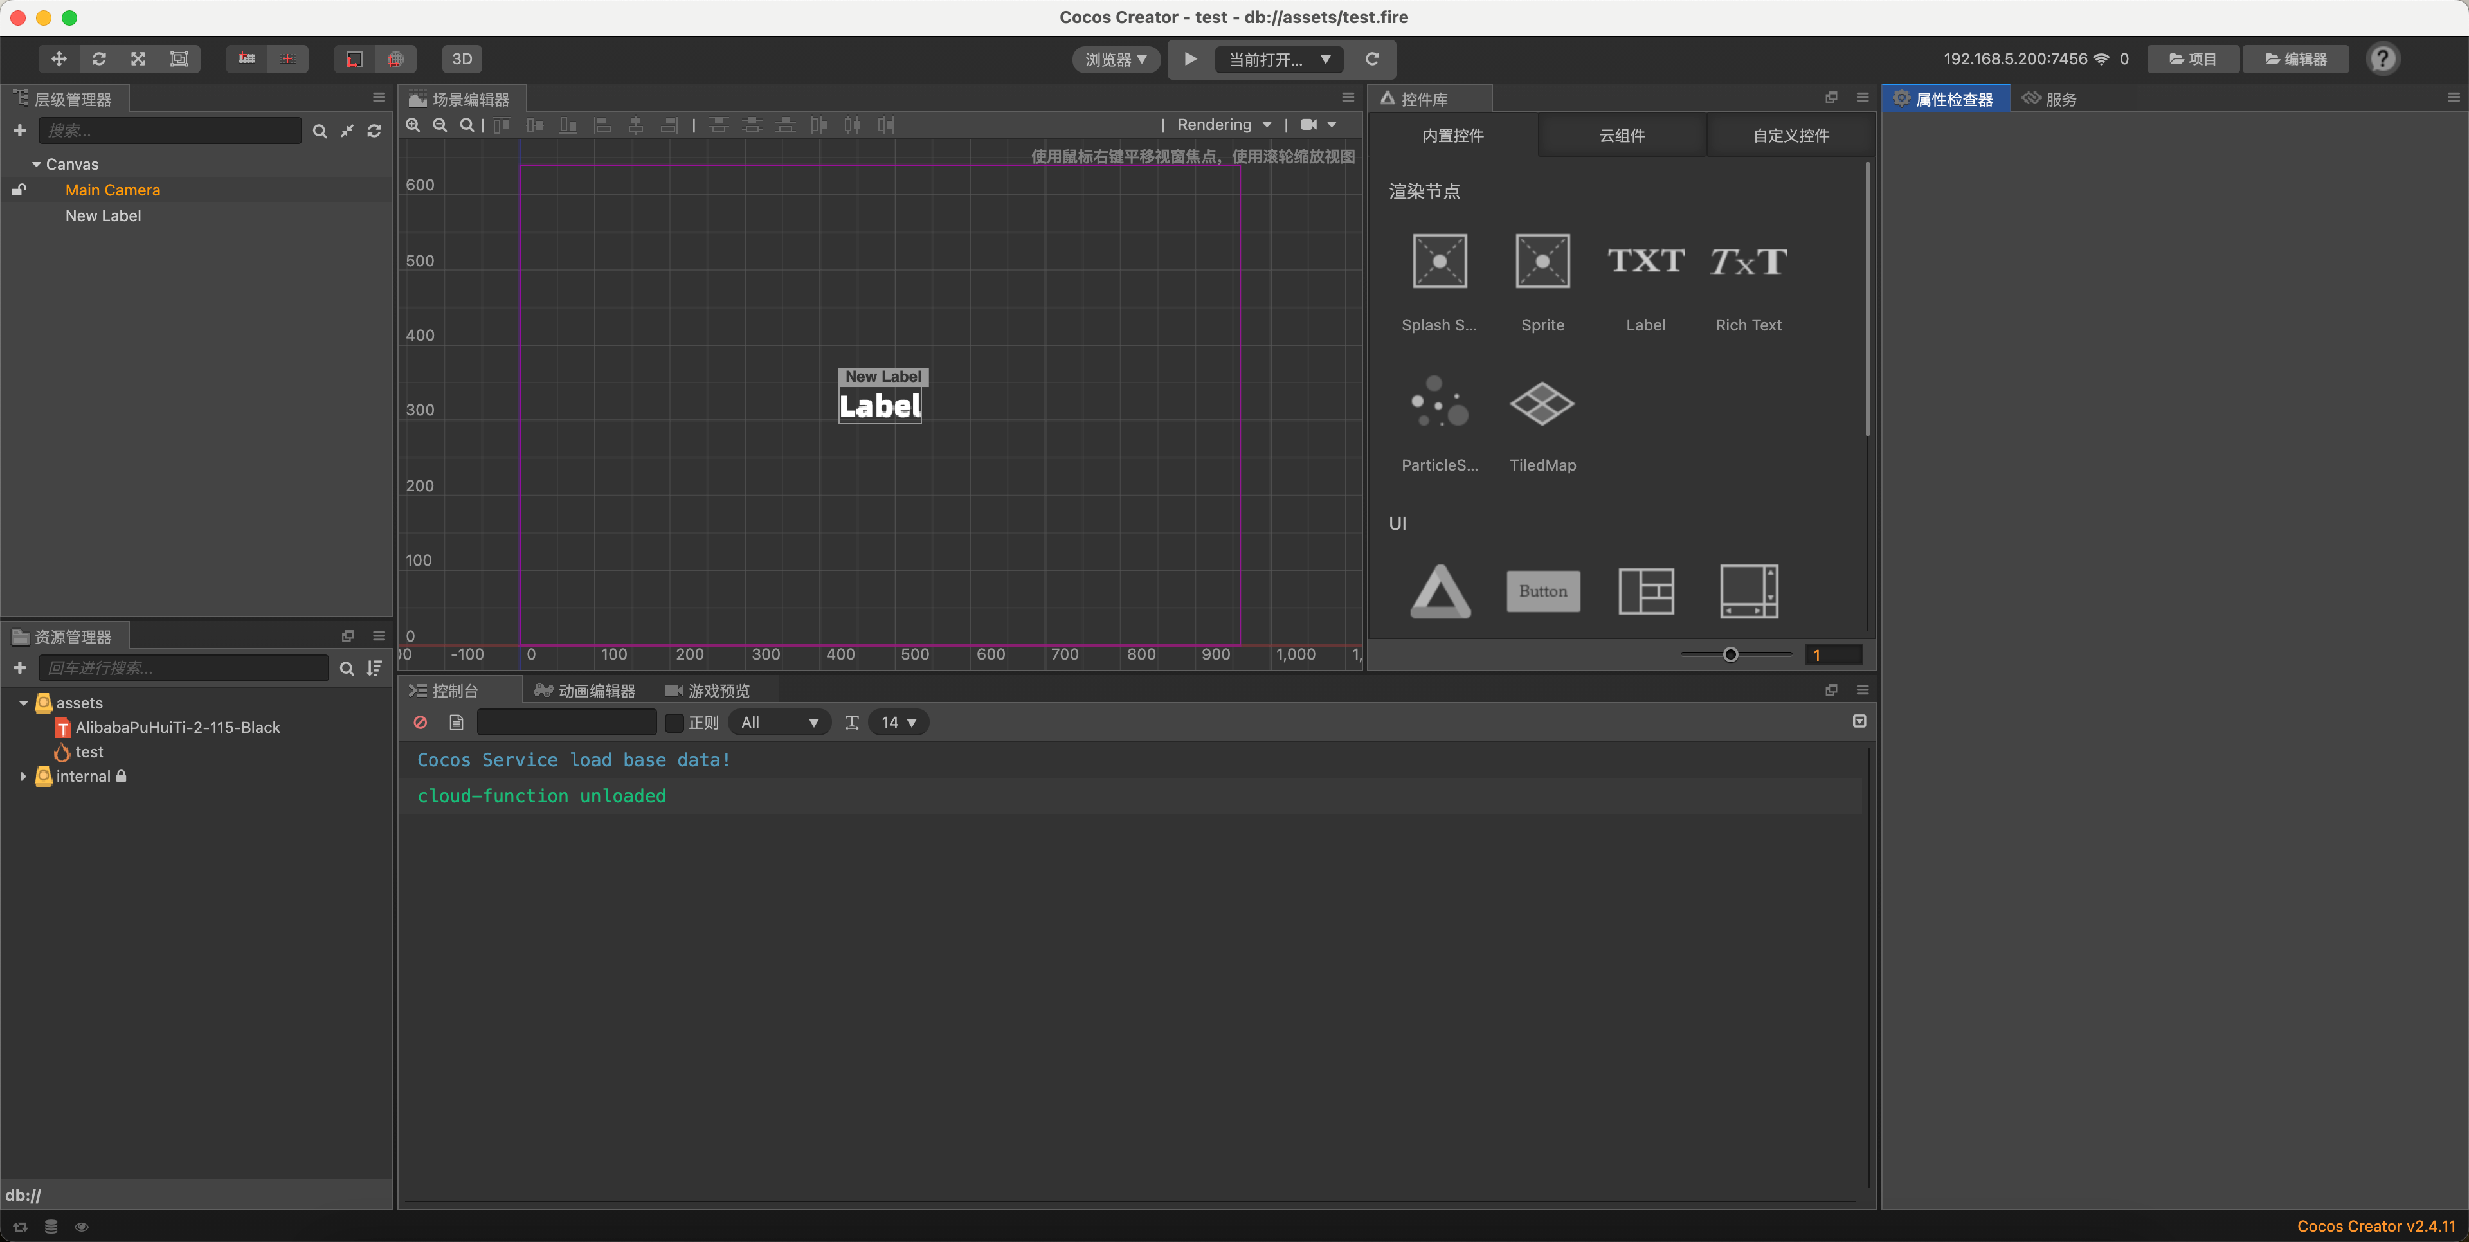
Task: Toggle the lock on Main Camera
Action: pos(17,190)
